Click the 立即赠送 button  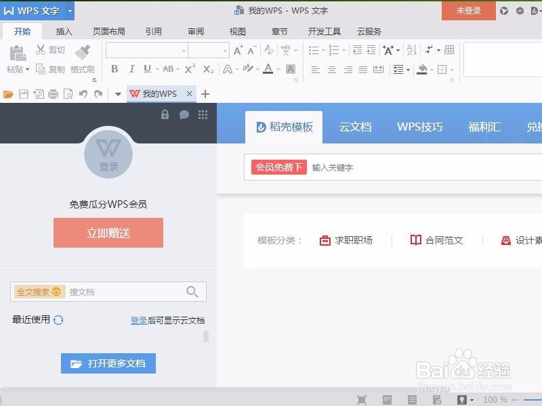click(108, 232)
